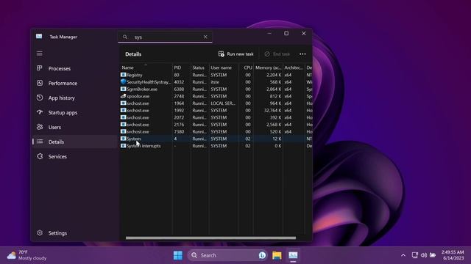Select svchost.exe with PID 1964

point(216,103)
